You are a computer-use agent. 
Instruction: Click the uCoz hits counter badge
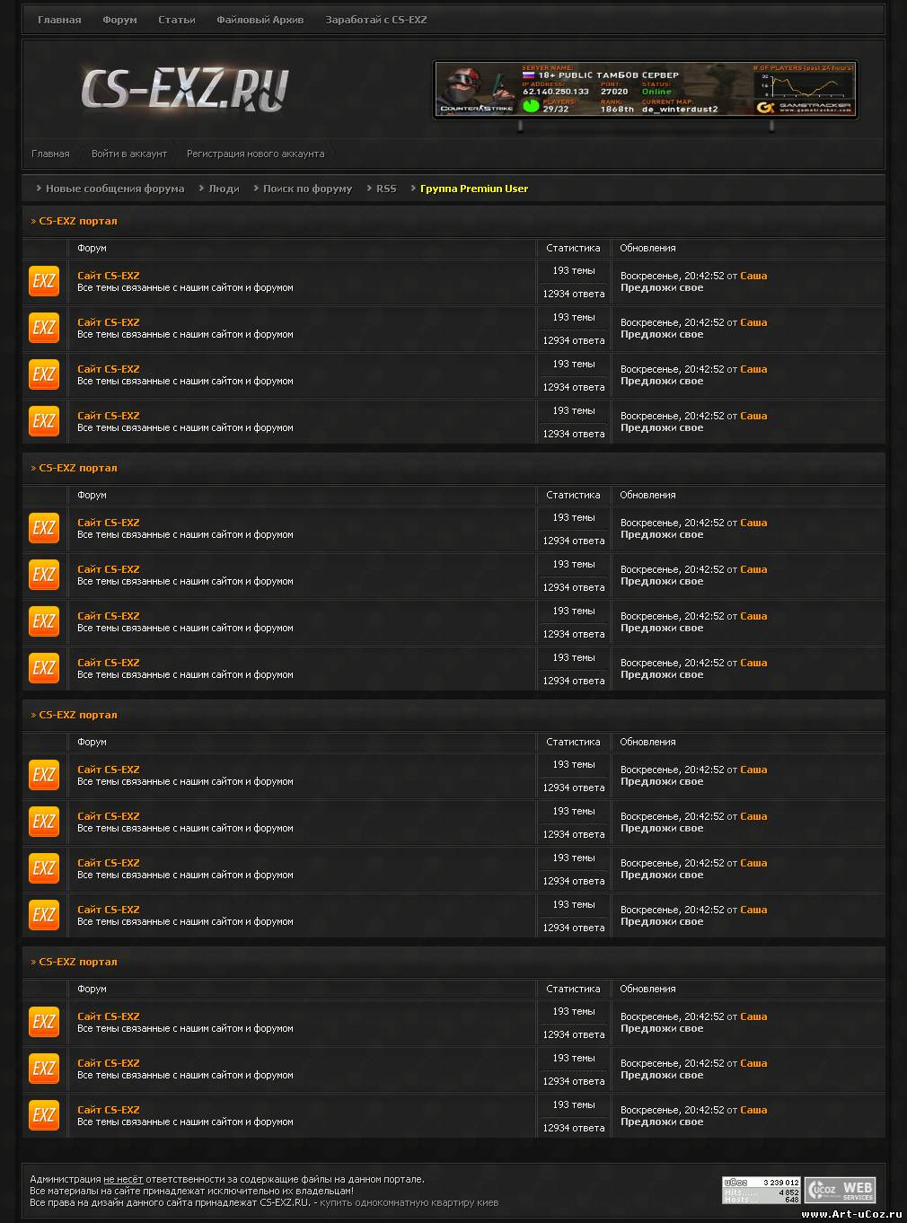762,1190
